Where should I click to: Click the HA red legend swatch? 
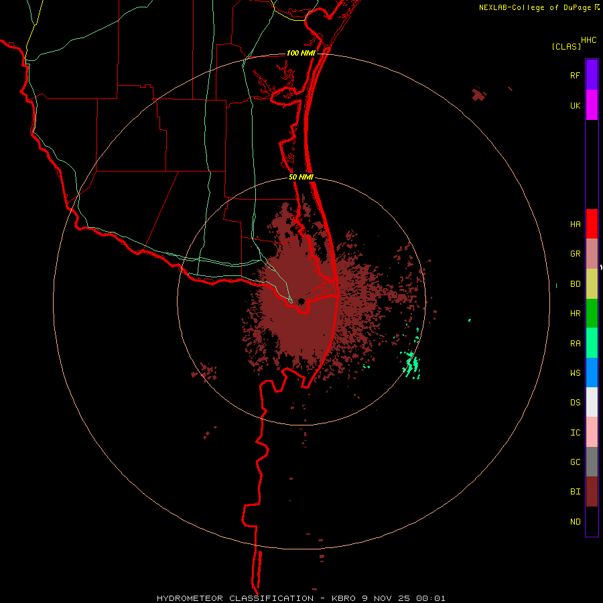click(x=592, y=224)
